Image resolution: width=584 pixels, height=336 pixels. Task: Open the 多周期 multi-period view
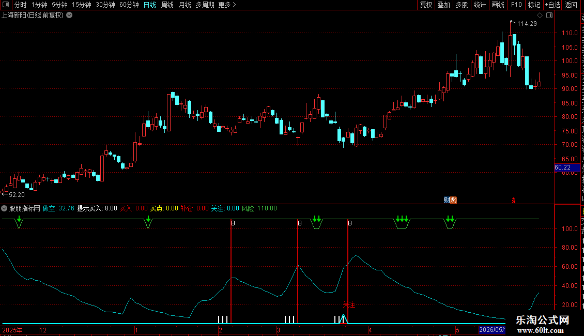click(x=205, y=5)
